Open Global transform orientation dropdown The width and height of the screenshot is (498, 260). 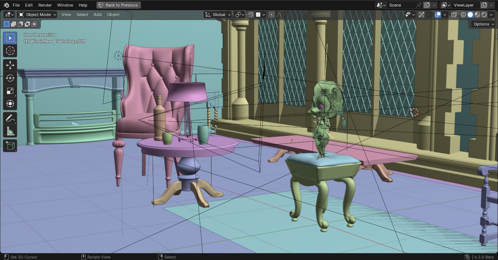click(x=218, y=15)
